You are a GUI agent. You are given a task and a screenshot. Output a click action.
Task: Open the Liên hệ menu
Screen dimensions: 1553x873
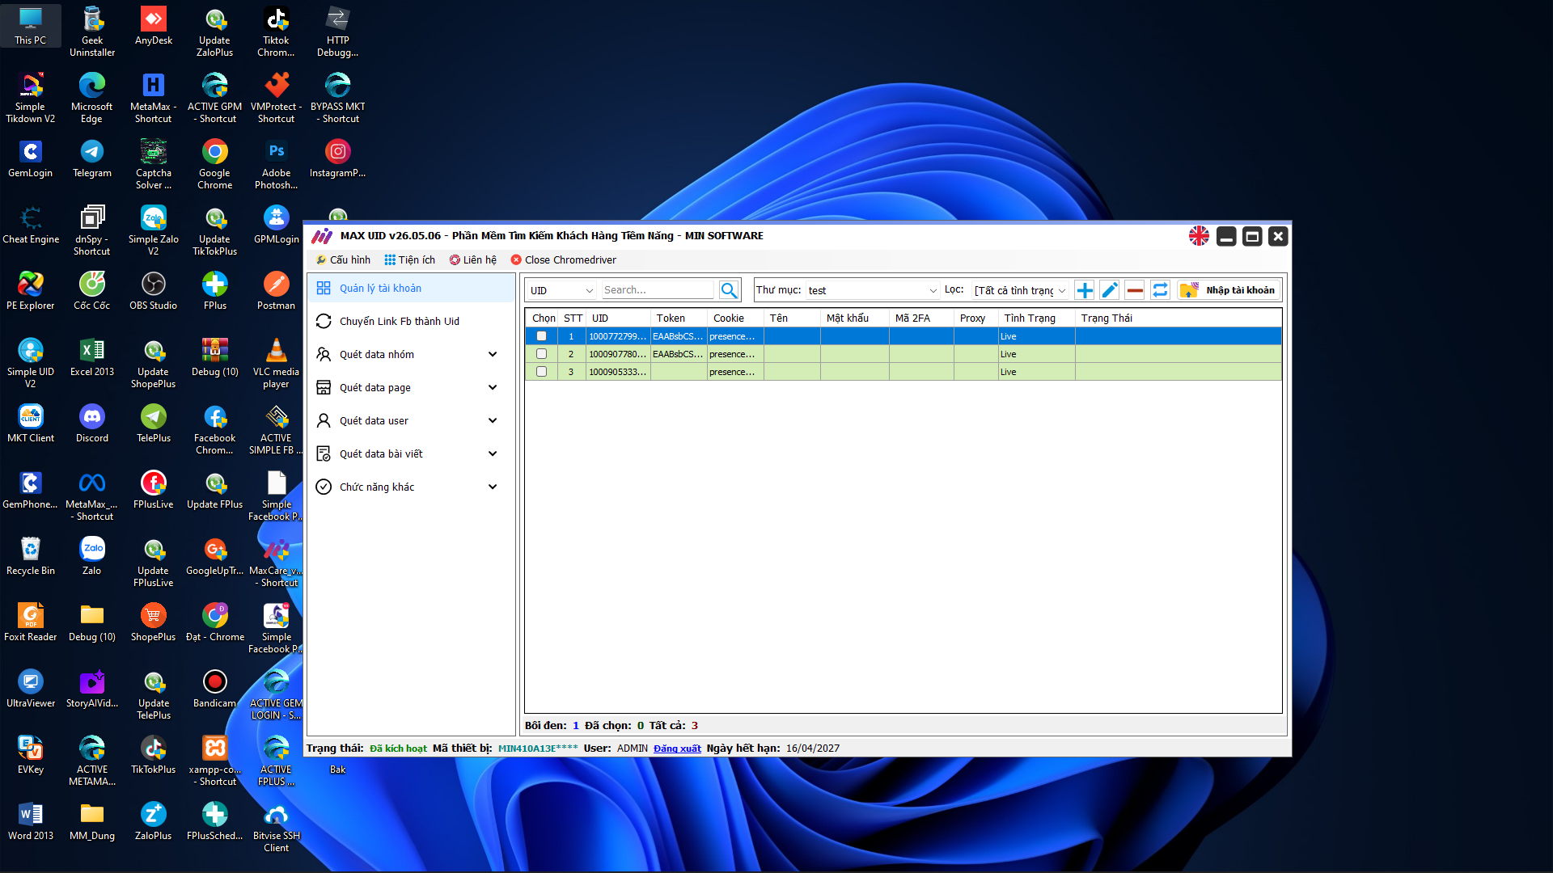point(473,260)
